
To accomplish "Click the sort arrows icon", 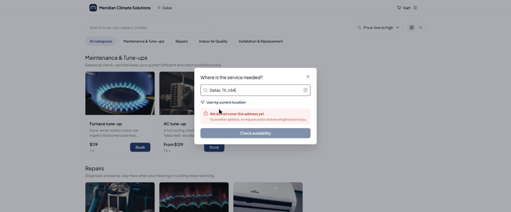I will tap(359, 28).
